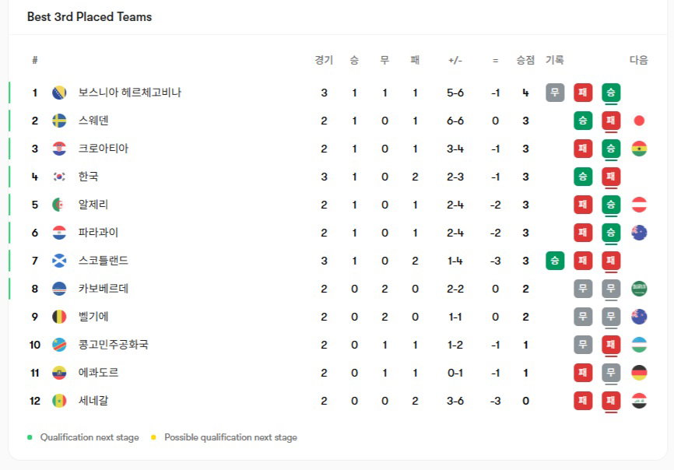
Task: Click Uzbekistan flag in DR Congo row
Action: pyautogui.click(x=639, y=345)
